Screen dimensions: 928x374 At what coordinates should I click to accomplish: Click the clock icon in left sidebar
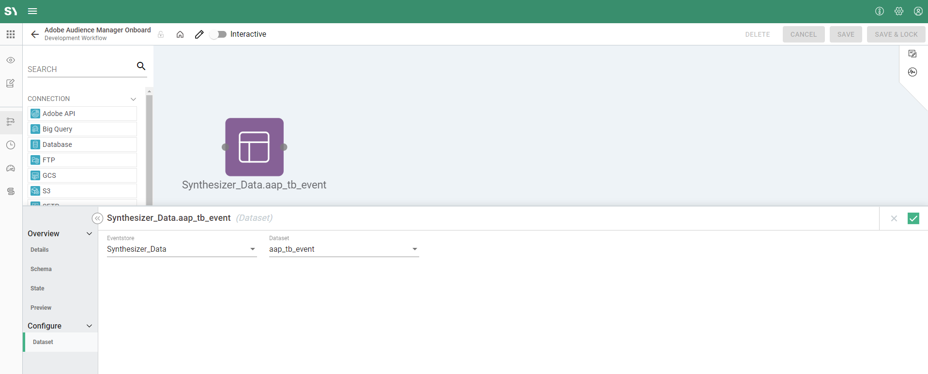click(x=11, y=145)
